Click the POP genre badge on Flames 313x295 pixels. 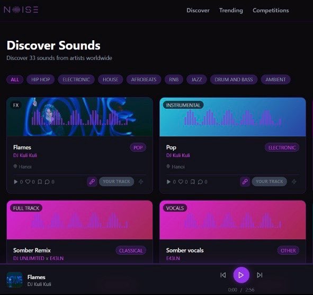(x=138, y=147)
